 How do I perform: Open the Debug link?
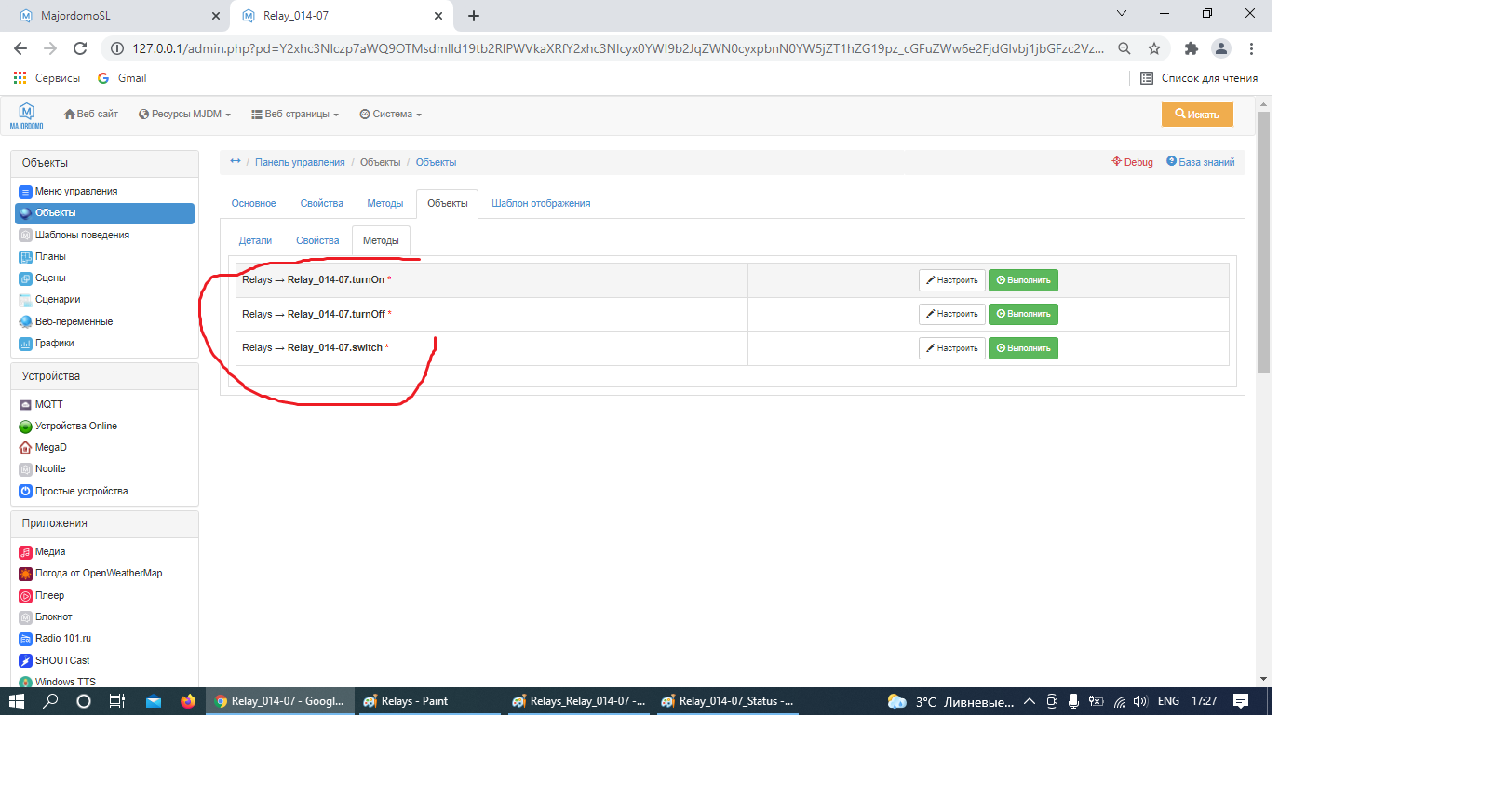[x=1132, y=162]
